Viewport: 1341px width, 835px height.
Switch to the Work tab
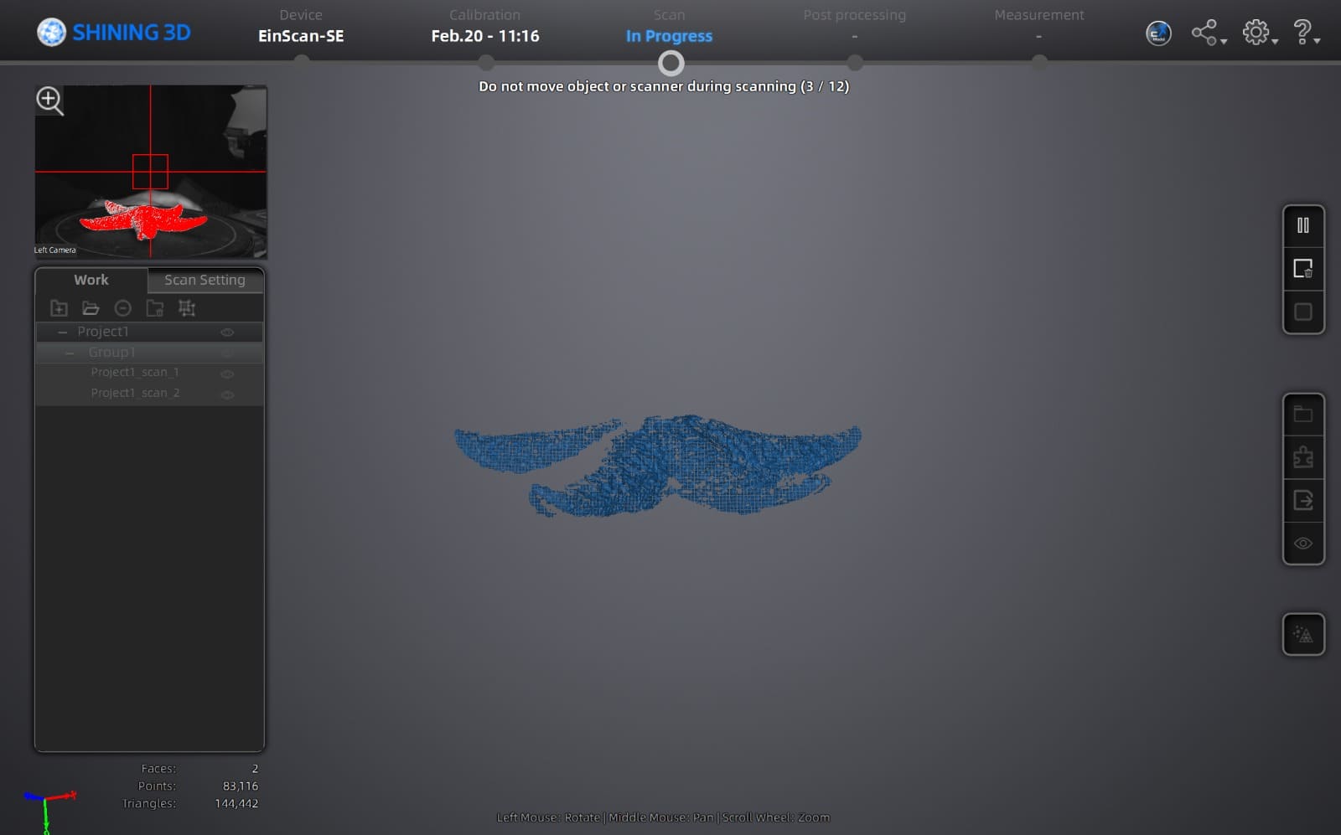(91, 280)
